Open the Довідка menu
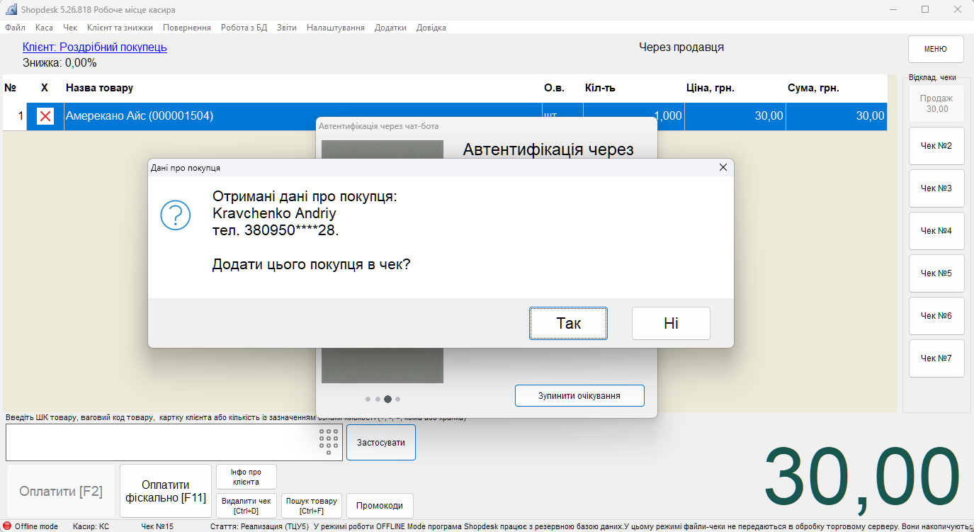The image size is (974, 532). pos(431,28)
